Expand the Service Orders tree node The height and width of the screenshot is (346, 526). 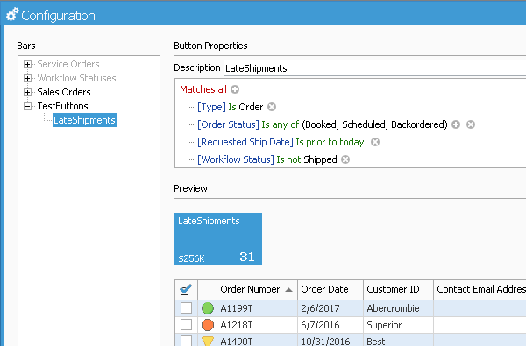tap(27, 64)
